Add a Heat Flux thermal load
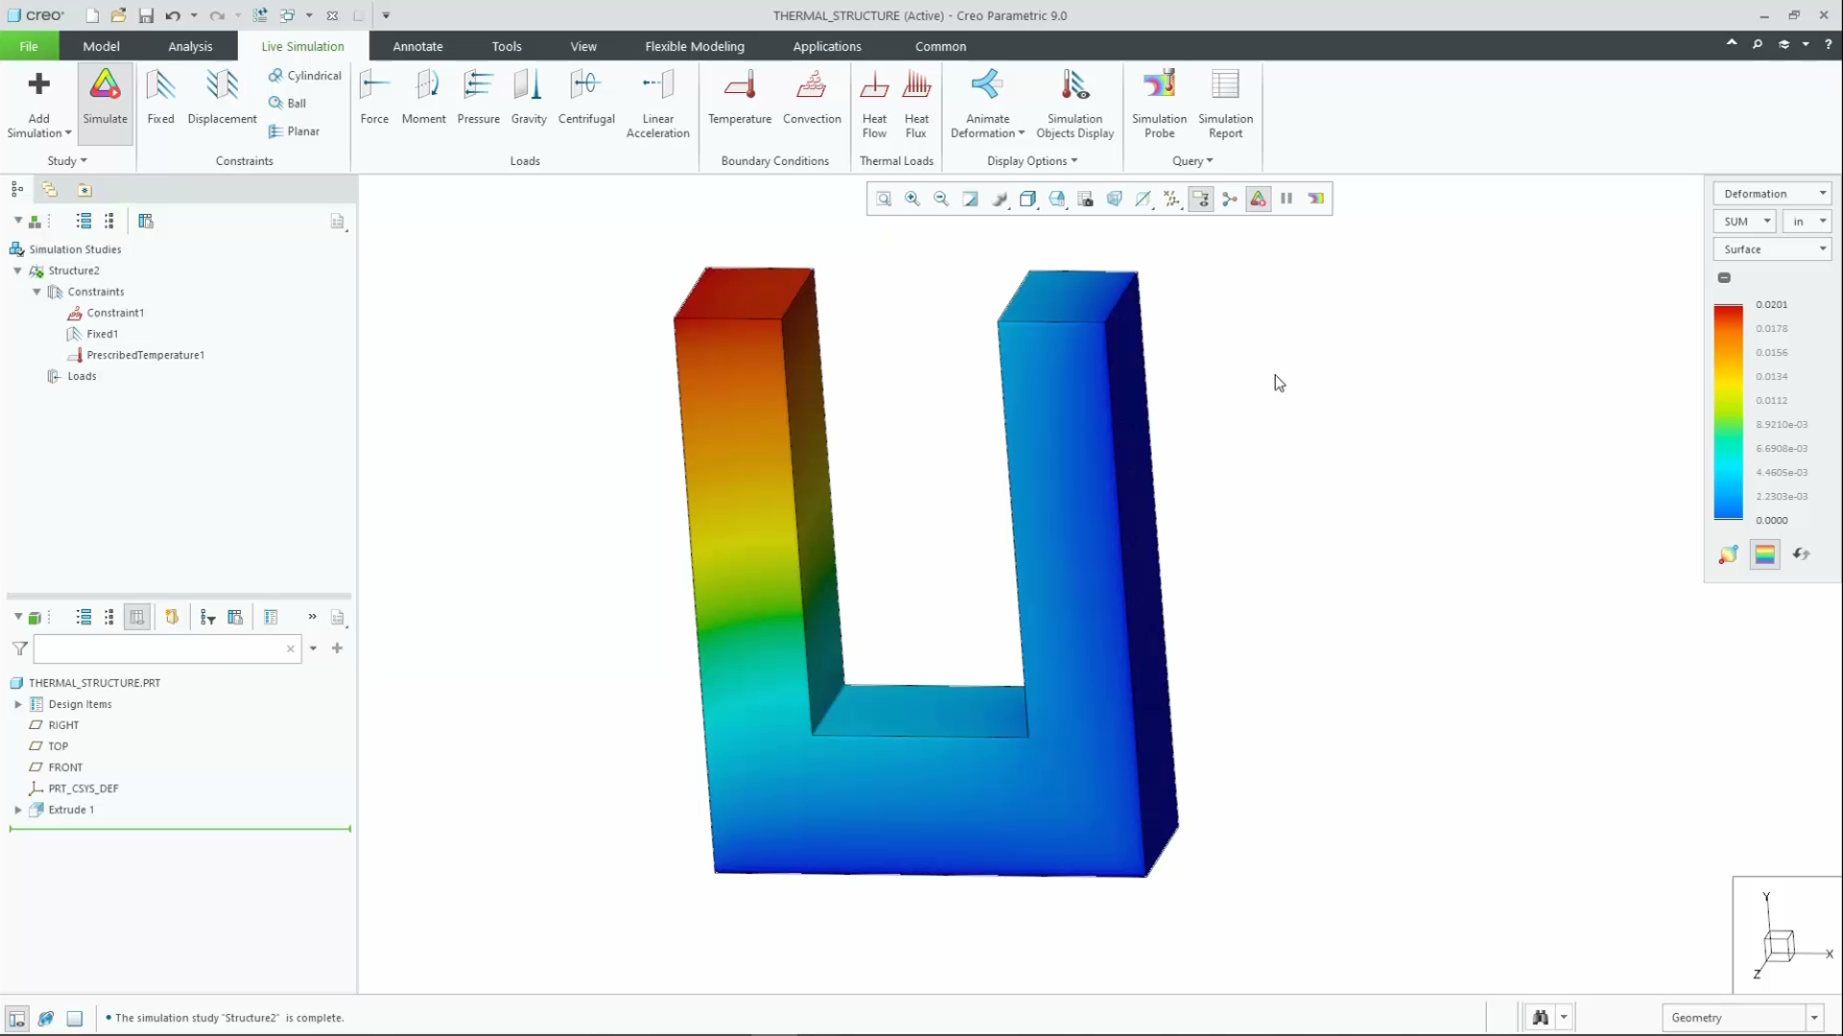 [x=916, y=105]
